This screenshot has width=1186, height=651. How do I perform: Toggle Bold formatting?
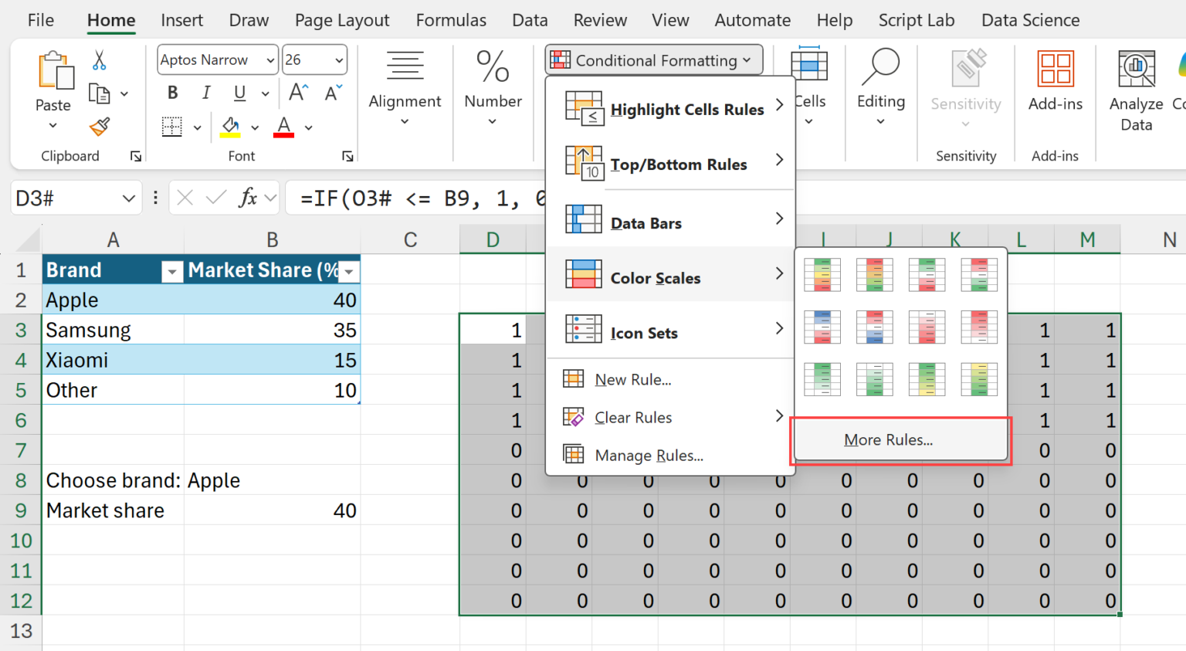click(172, 93)
